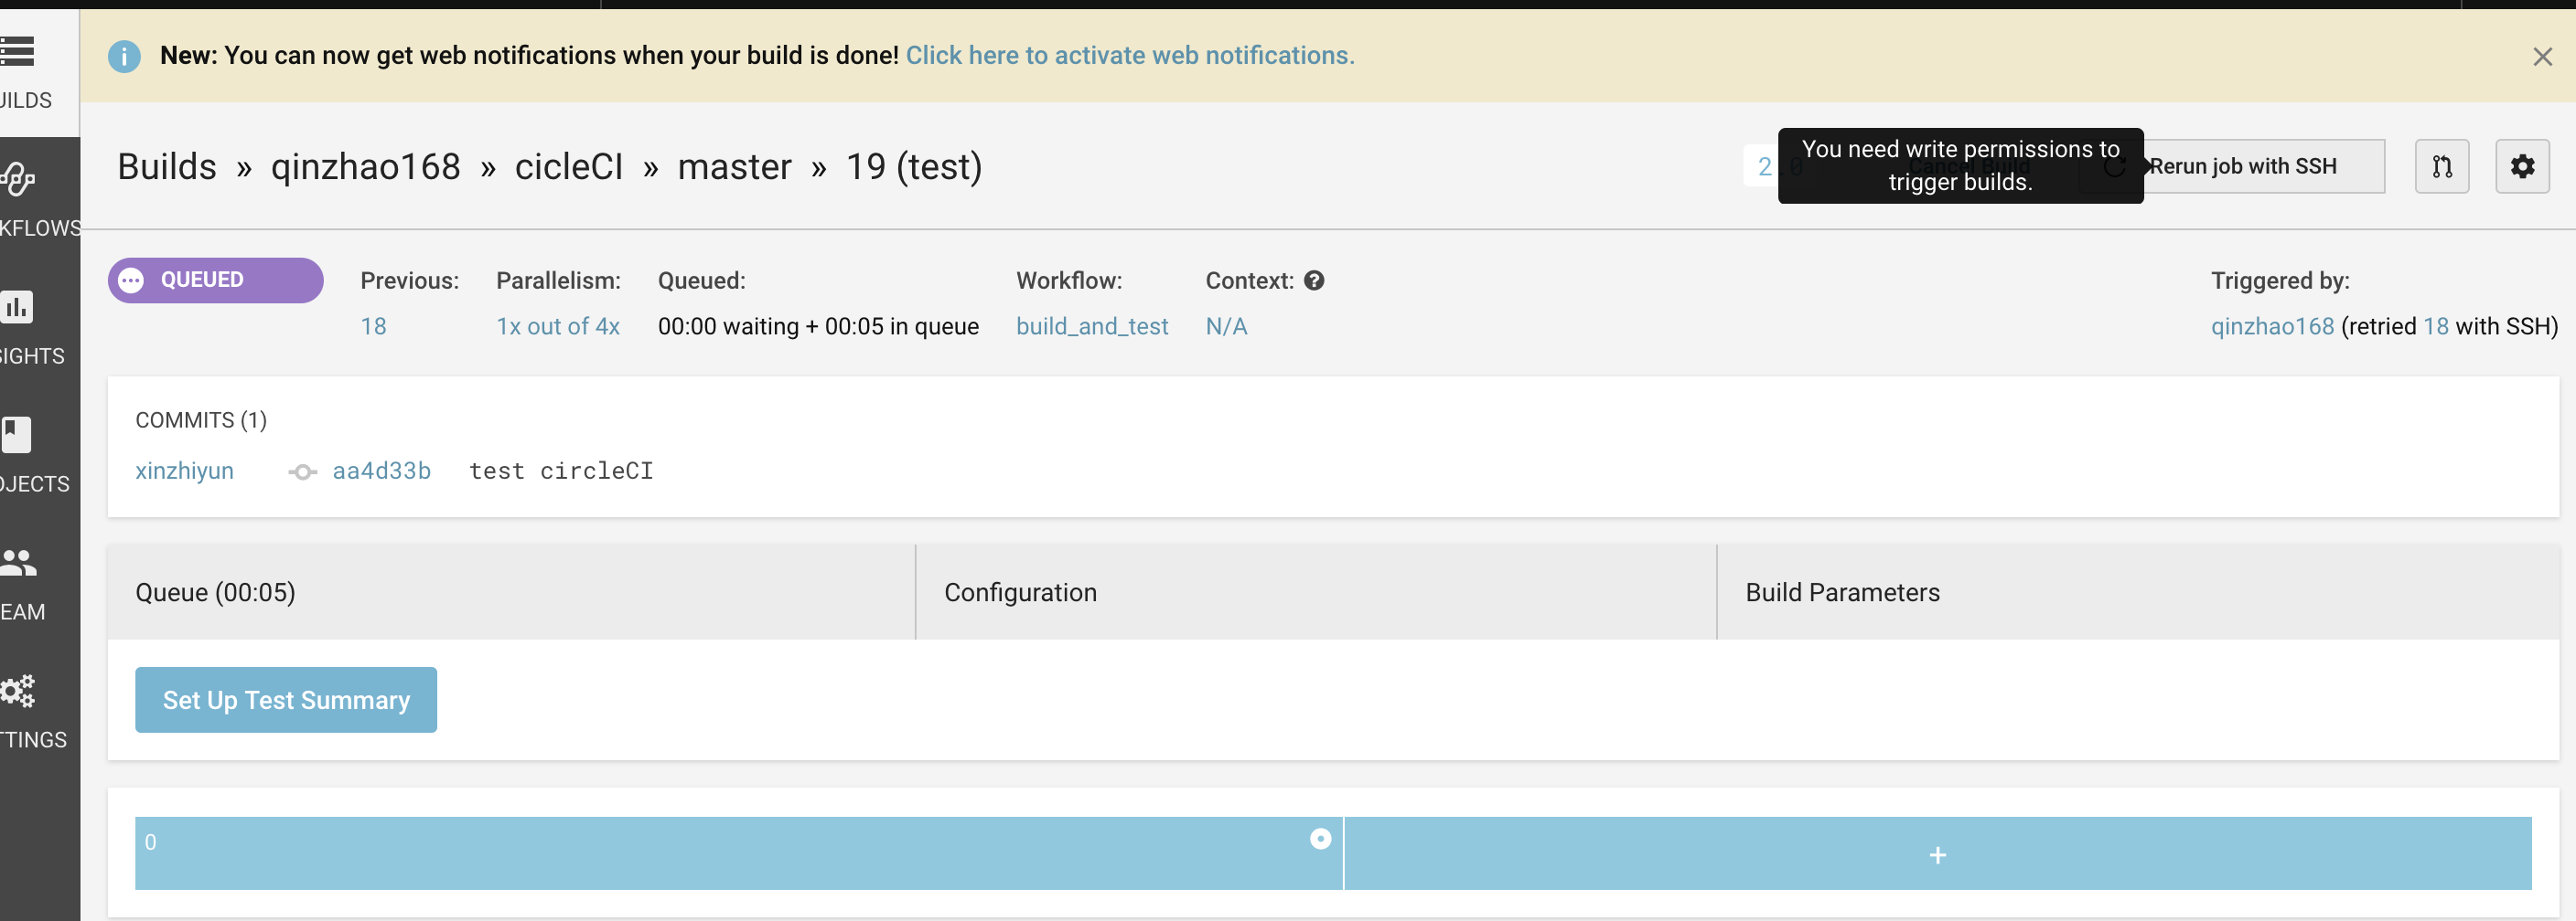The width and height of the screenshot is (2576, 921).
Task: Click the circle status icon in container 0
Action: click(x=1320, y=839)
